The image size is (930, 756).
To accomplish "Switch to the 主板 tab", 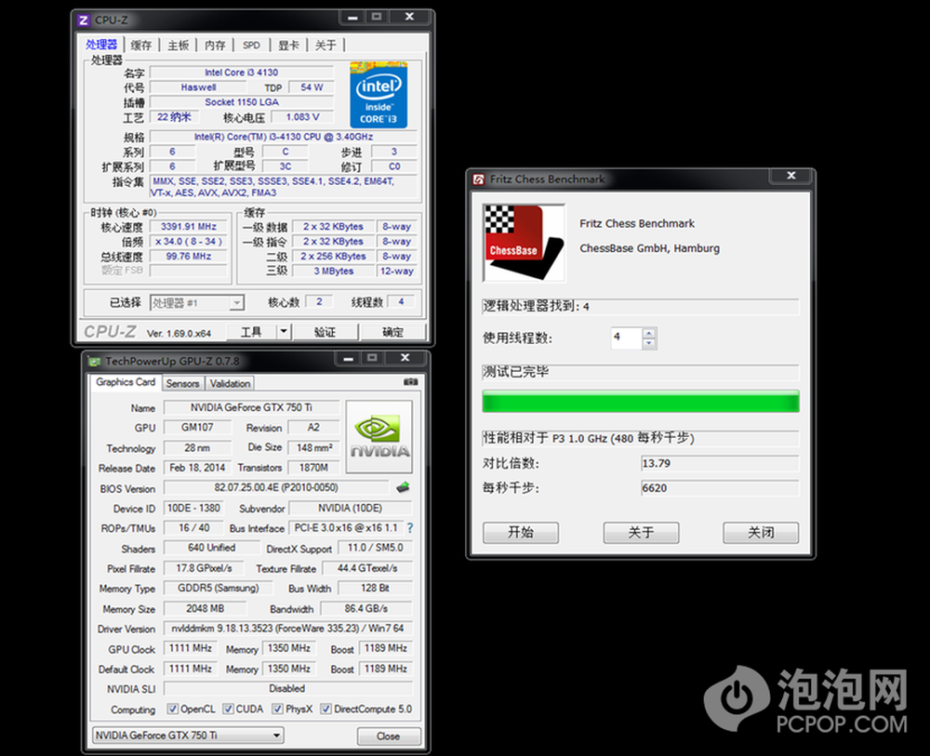I will point(178,45).
